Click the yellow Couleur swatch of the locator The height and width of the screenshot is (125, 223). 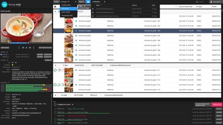coord(12,65)
